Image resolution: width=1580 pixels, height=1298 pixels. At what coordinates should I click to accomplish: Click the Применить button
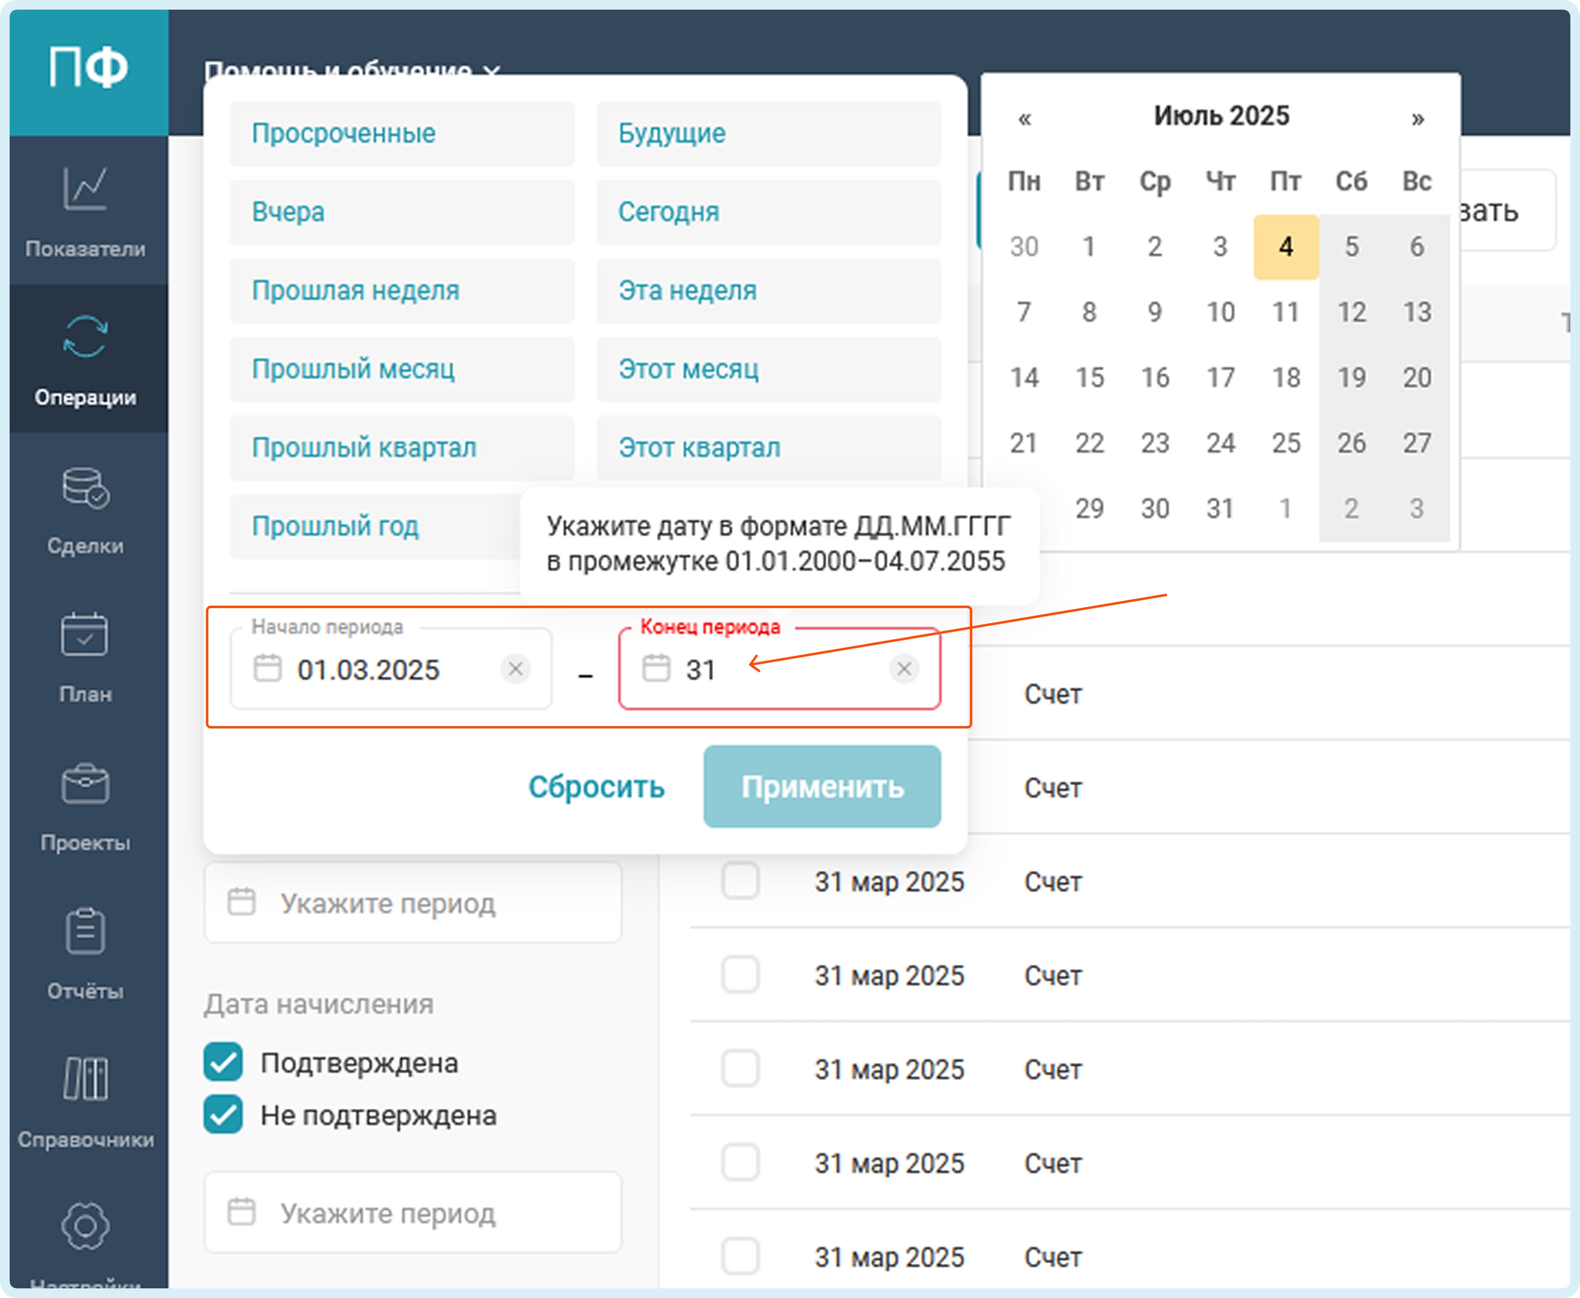pyautogui.click(x=823, y=787)
